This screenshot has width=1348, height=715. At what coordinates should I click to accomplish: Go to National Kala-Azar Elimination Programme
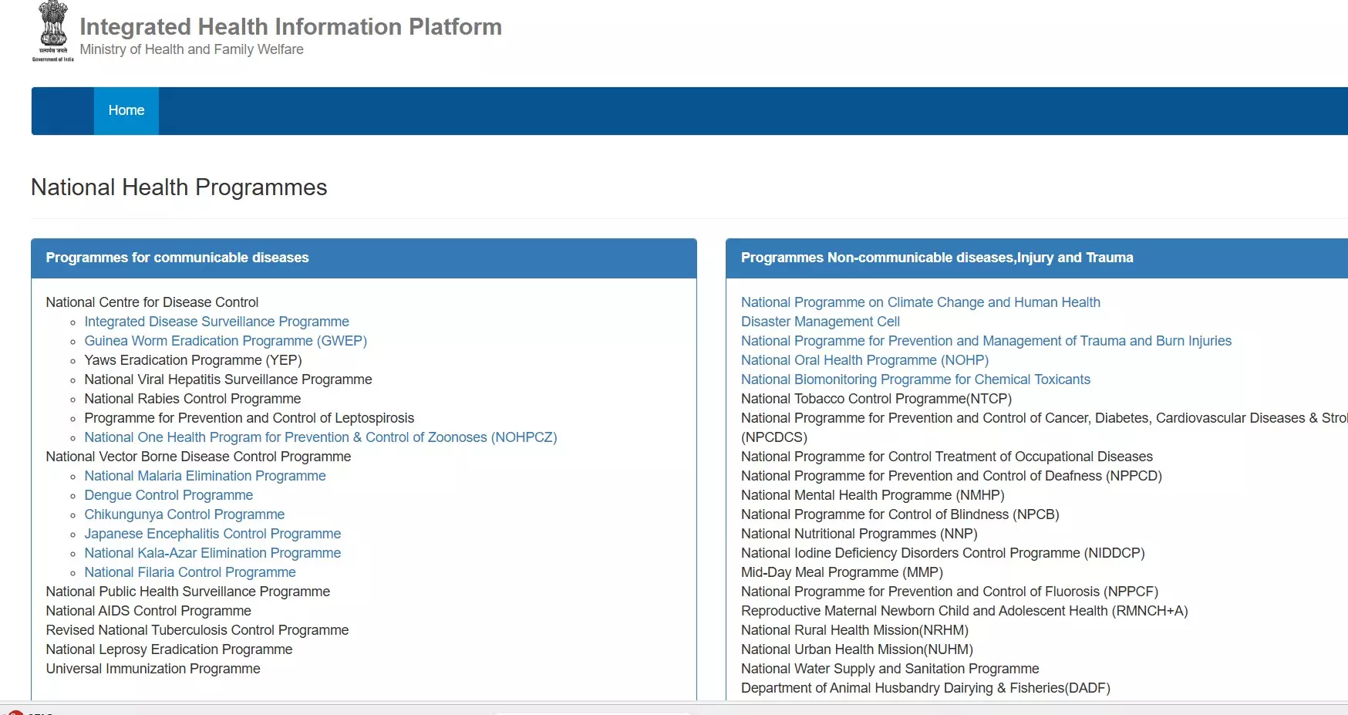(x=212, y=553)
